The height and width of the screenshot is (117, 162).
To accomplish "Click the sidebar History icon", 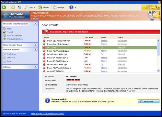I will [x=5, y=61].
